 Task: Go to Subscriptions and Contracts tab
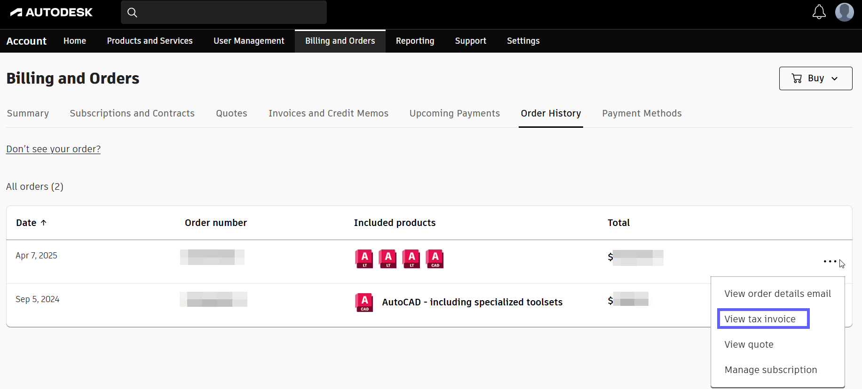coord(132,113)
